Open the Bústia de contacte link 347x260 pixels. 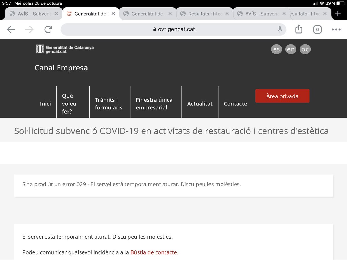click(x=154, y=252)
